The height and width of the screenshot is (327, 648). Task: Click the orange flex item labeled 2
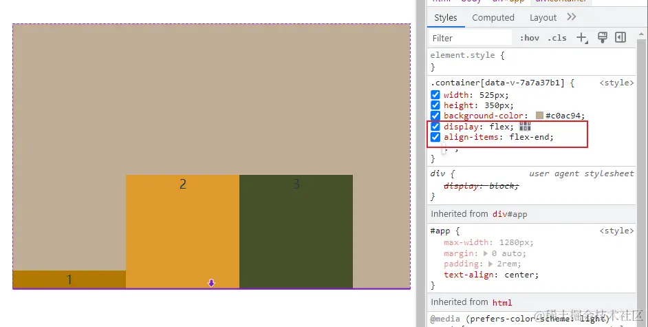click(x=183, y=231)
